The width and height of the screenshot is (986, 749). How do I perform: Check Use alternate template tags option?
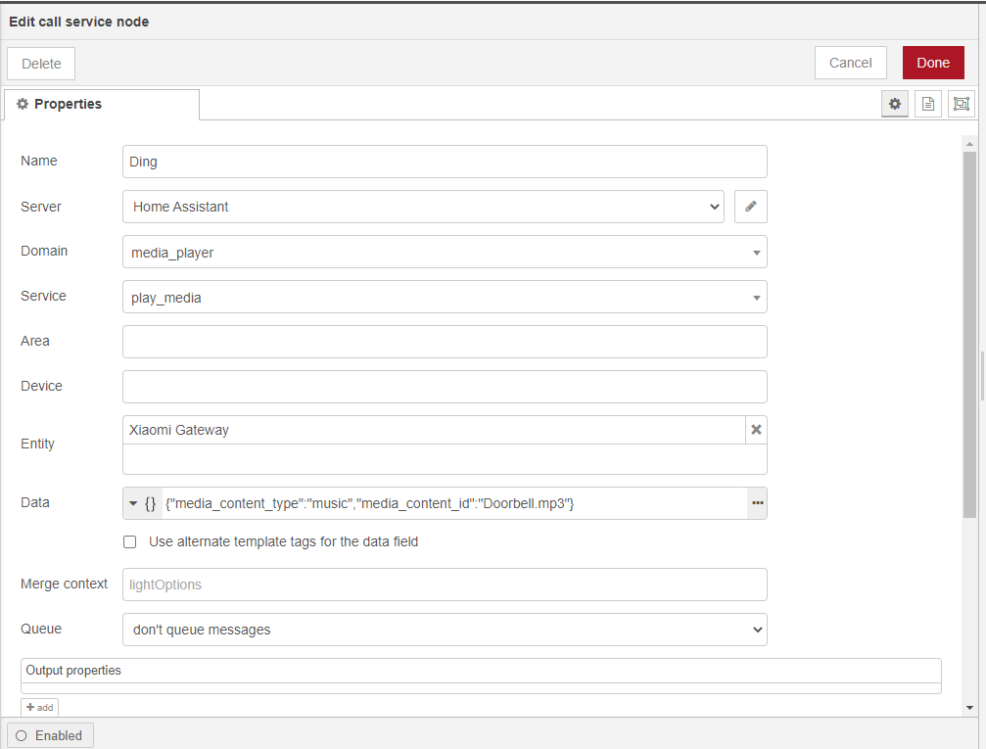point(129,541)
